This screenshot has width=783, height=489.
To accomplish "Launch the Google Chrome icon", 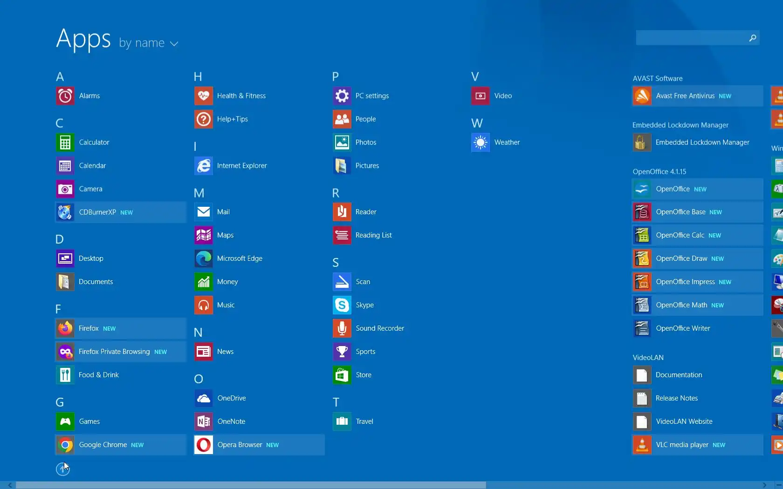I will click(x=65, y=445).
